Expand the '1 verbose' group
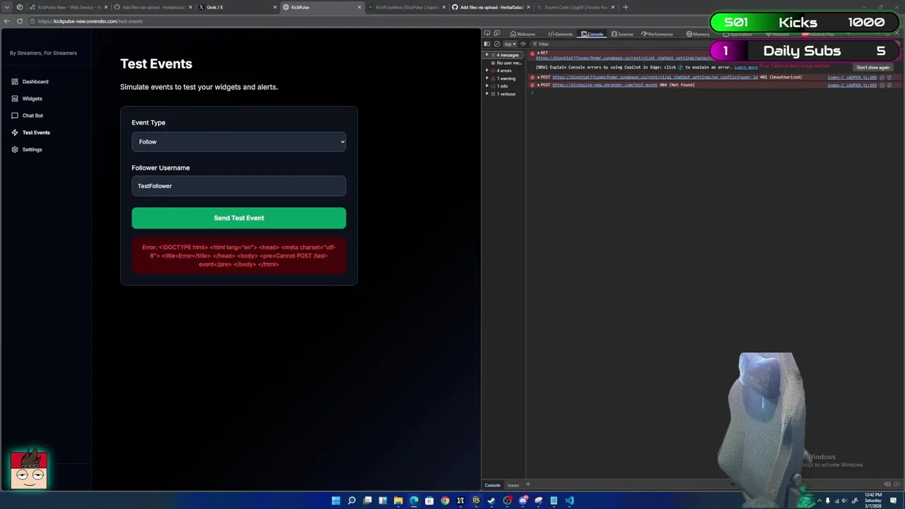 tap(486, 94)
